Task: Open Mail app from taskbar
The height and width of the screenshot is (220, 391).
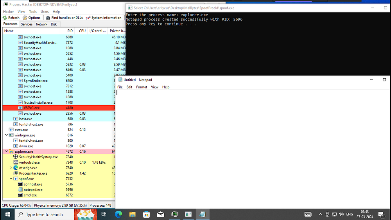Action: [x=161, y=214]
